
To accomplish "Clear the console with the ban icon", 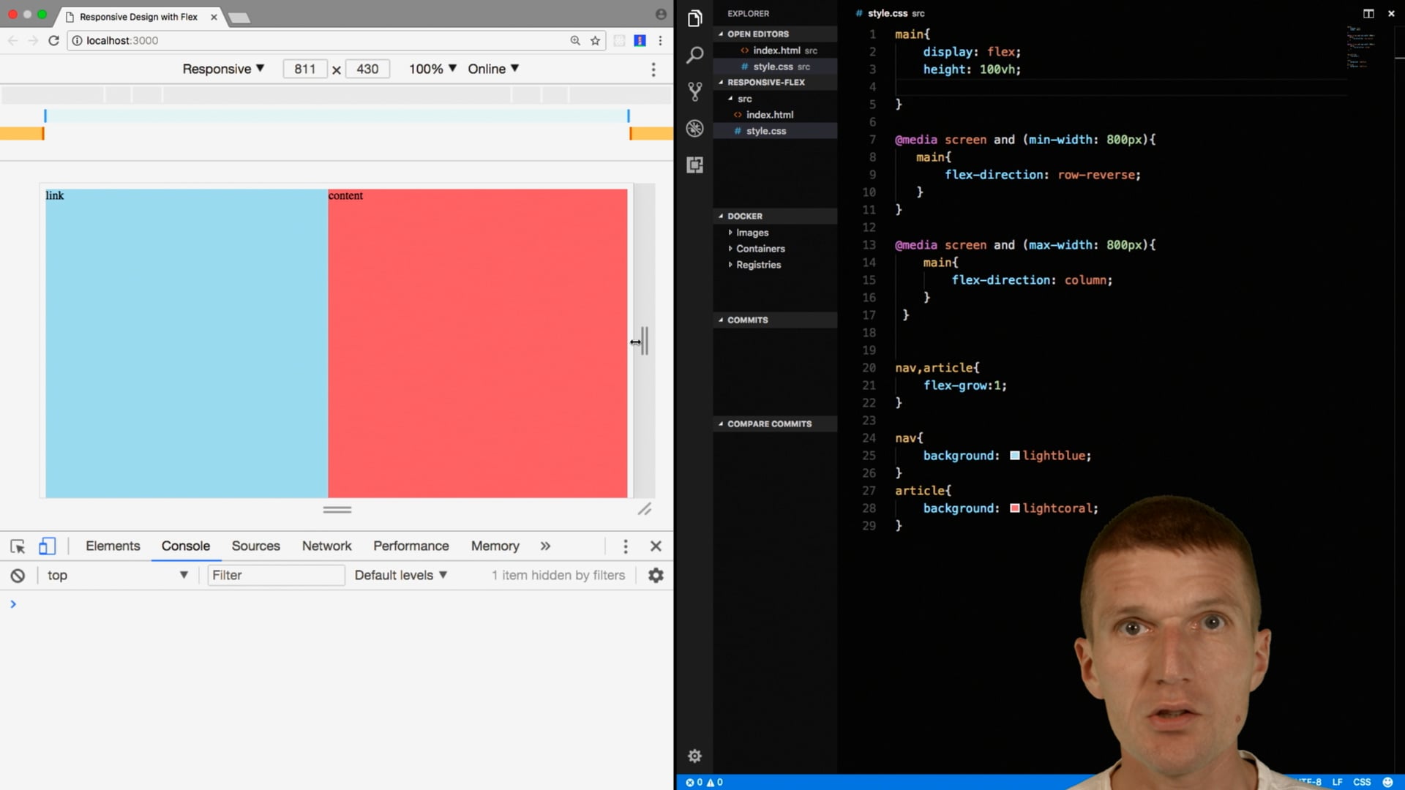I will click(18, 576).
